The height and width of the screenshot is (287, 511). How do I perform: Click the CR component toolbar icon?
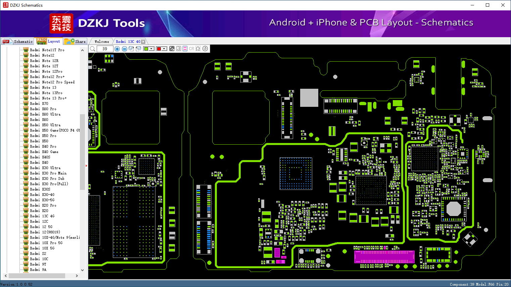click(191, 49)
